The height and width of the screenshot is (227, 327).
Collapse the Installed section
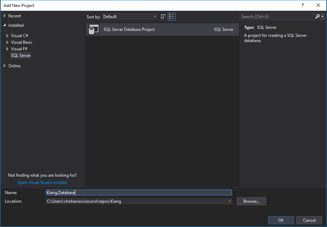tap(5, 25)
